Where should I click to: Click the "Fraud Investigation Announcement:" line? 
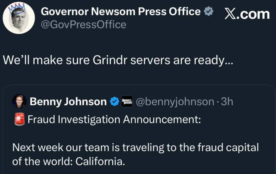pyautogui.click(x=114, y=119)
